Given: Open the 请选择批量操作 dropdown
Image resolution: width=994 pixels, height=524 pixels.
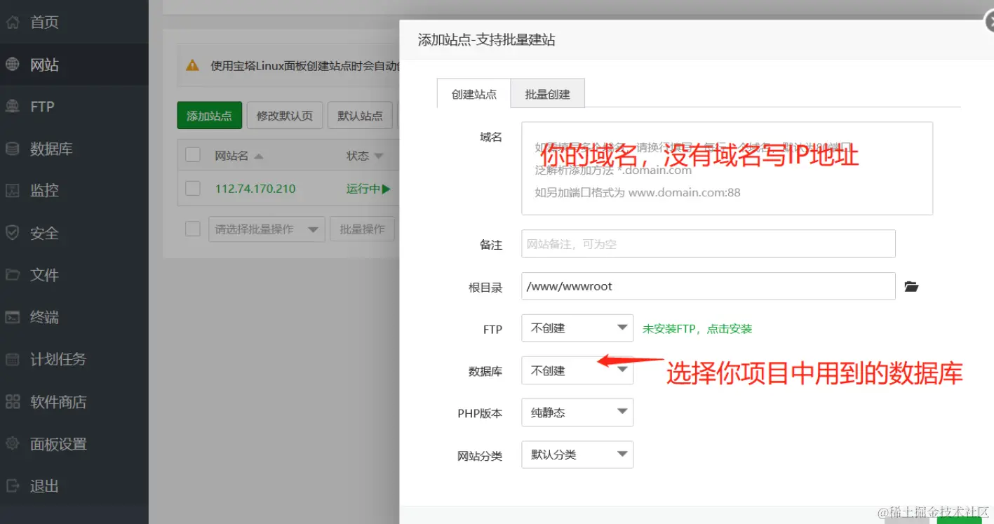Looking at the screenshot, I should click(x=267, y=229).
